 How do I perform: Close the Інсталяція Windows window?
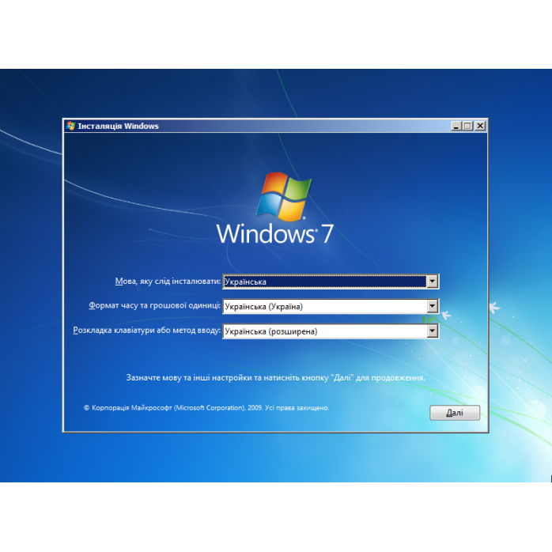[x=480, y=126]
